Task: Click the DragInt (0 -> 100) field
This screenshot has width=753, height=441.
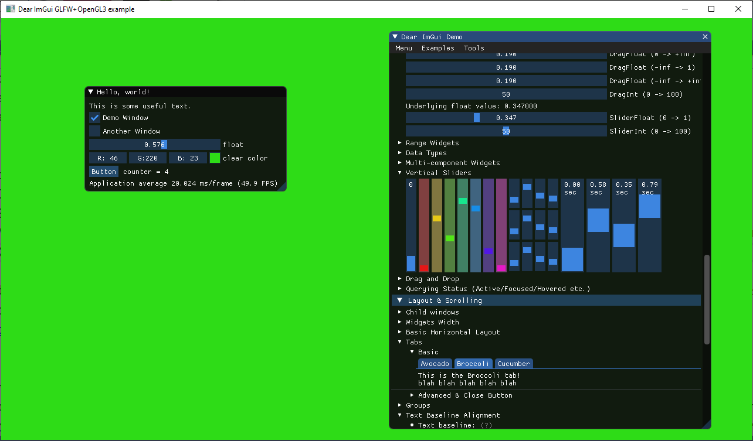Action: (506, 94)
